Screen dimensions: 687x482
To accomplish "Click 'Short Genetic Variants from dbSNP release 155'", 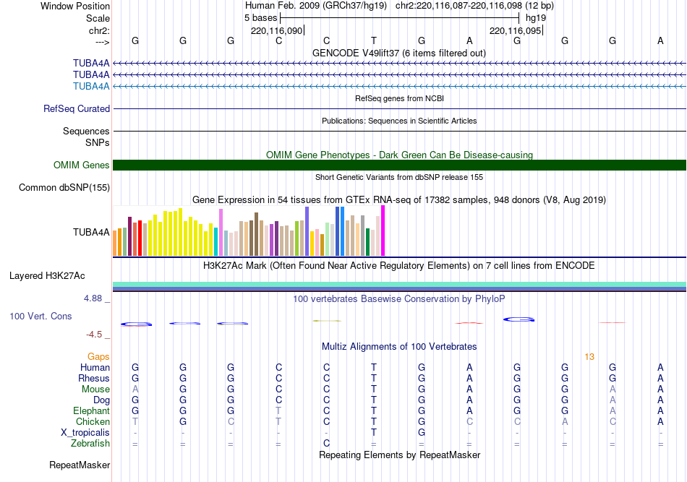I will [399, 177].
